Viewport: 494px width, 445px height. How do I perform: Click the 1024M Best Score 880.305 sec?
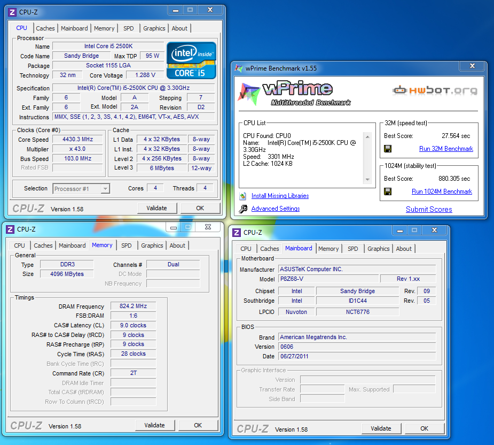(x=454, y=179)
